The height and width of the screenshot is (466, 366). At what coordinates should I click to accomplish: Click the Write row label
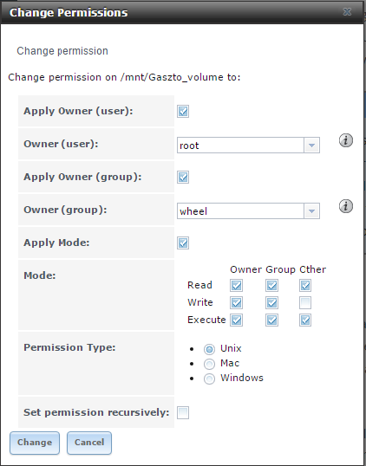(200, 302)
